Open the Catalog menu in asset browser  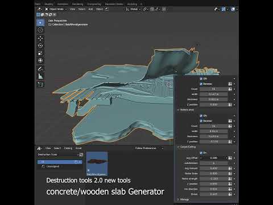tap(68, 148)
